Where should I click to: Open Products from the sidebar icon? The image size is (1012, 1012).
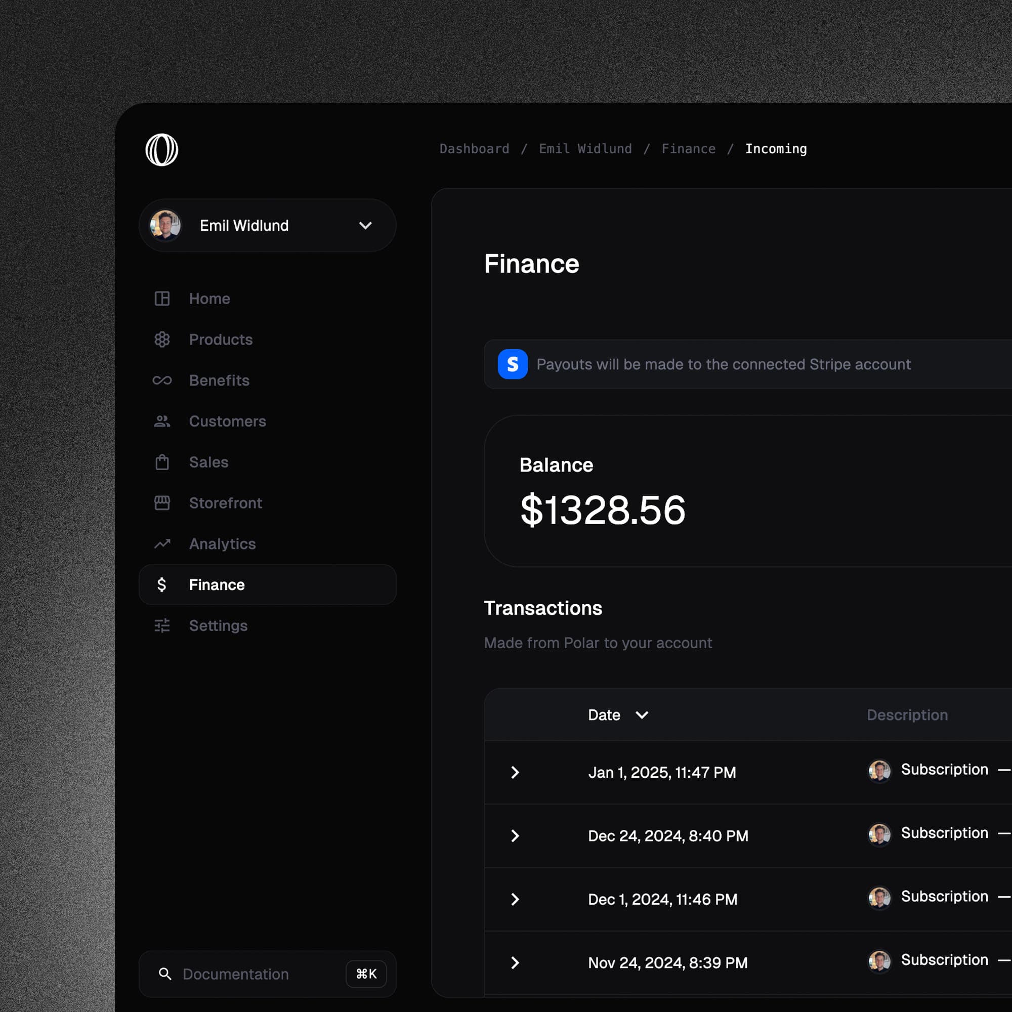click(x=162, y=339)
